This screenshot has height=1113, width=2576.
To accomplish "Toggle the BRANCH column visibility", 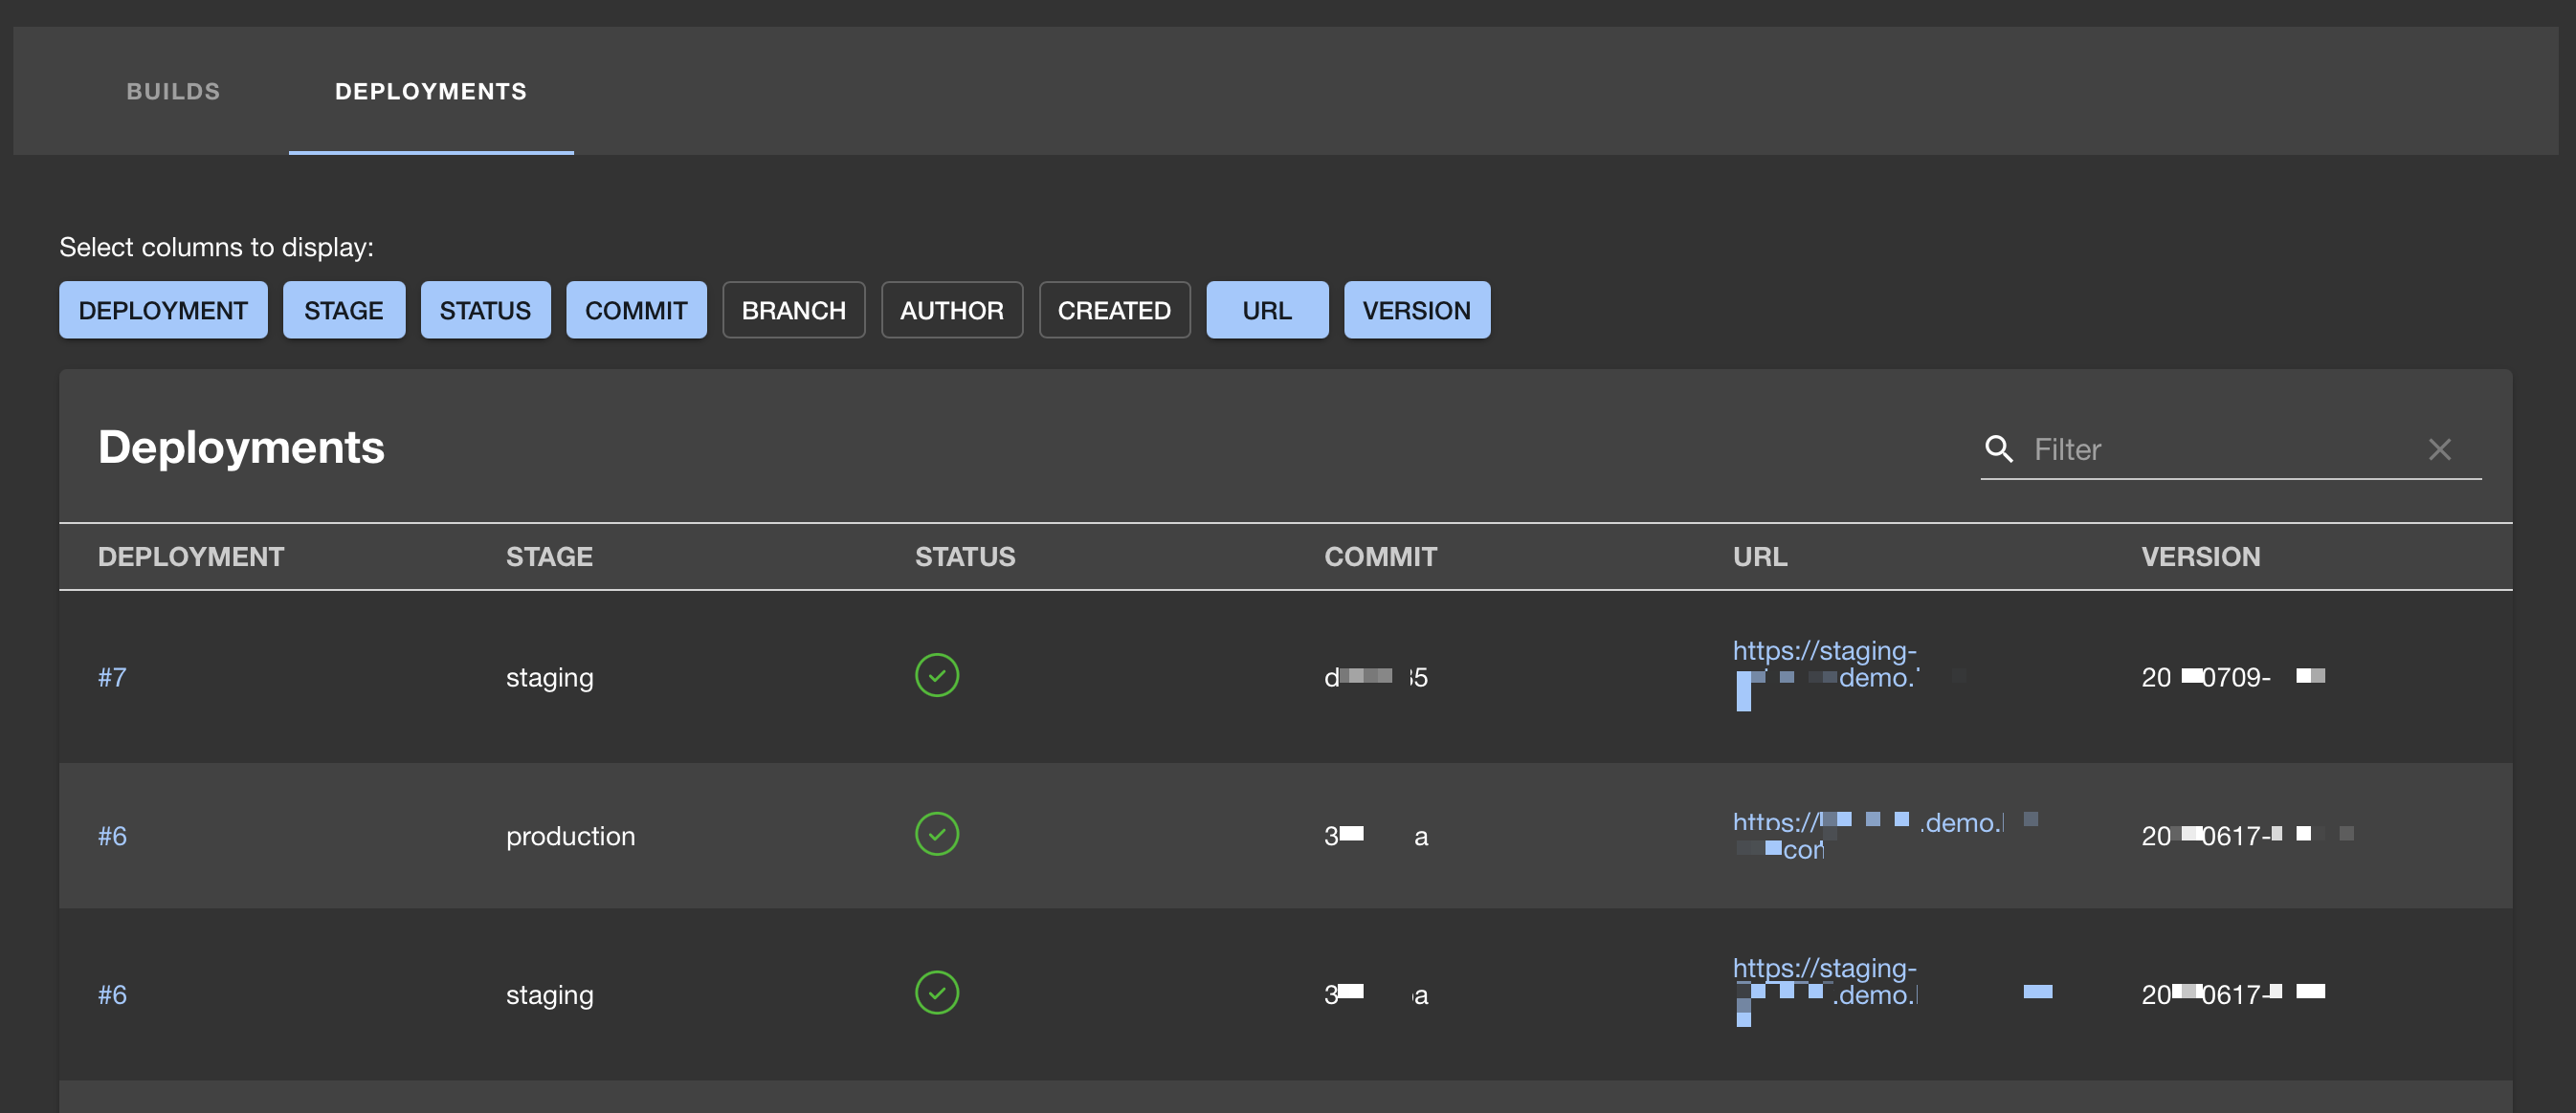I will 793,310.
